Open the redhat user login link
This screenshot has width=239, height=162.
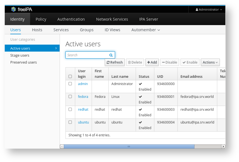pos(83,110)
